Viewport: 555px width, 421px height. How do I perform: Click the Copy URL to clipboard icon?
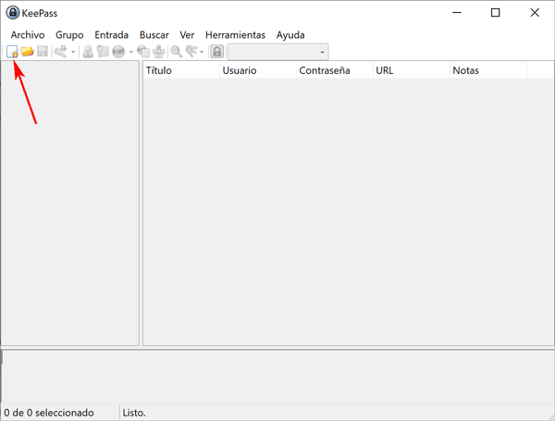[x=143, y=52]
